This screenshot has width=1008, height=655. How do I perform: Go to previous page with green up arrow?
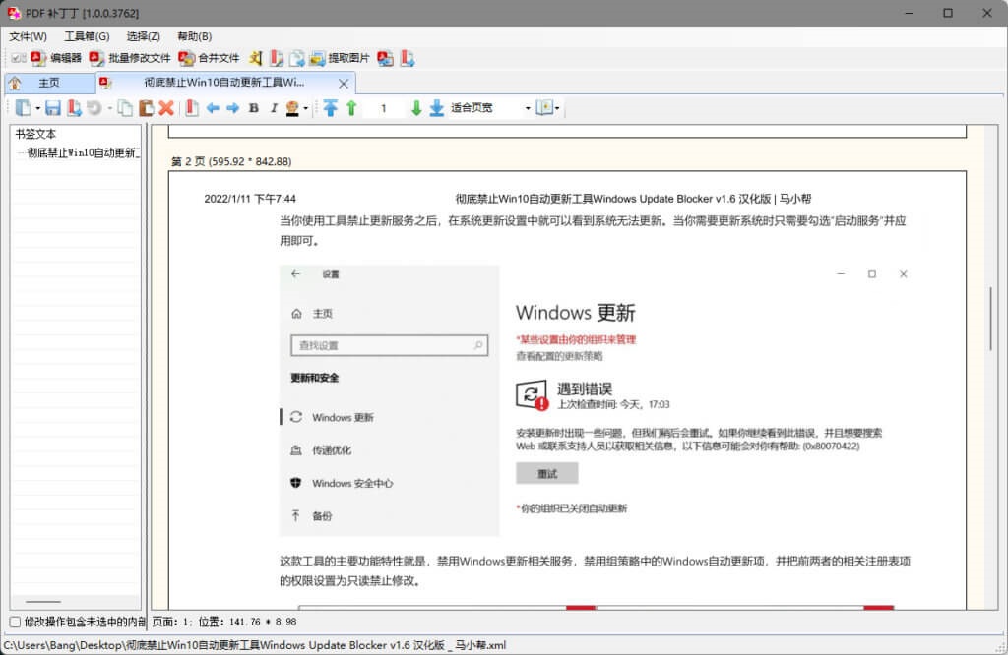pos(351,108)
